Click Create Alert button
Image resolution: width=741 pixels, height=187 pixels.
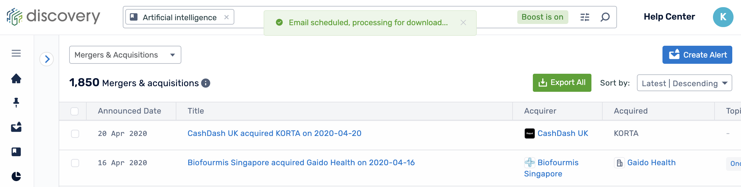pyautogui.click(x=697, y=55)
